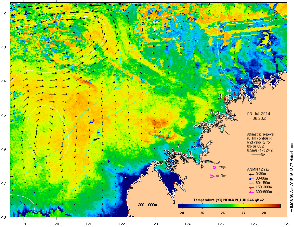Click the 'Temperature (°C) NOAA19_L3U 64% ql>=2' title

click(x=229, y=200)
